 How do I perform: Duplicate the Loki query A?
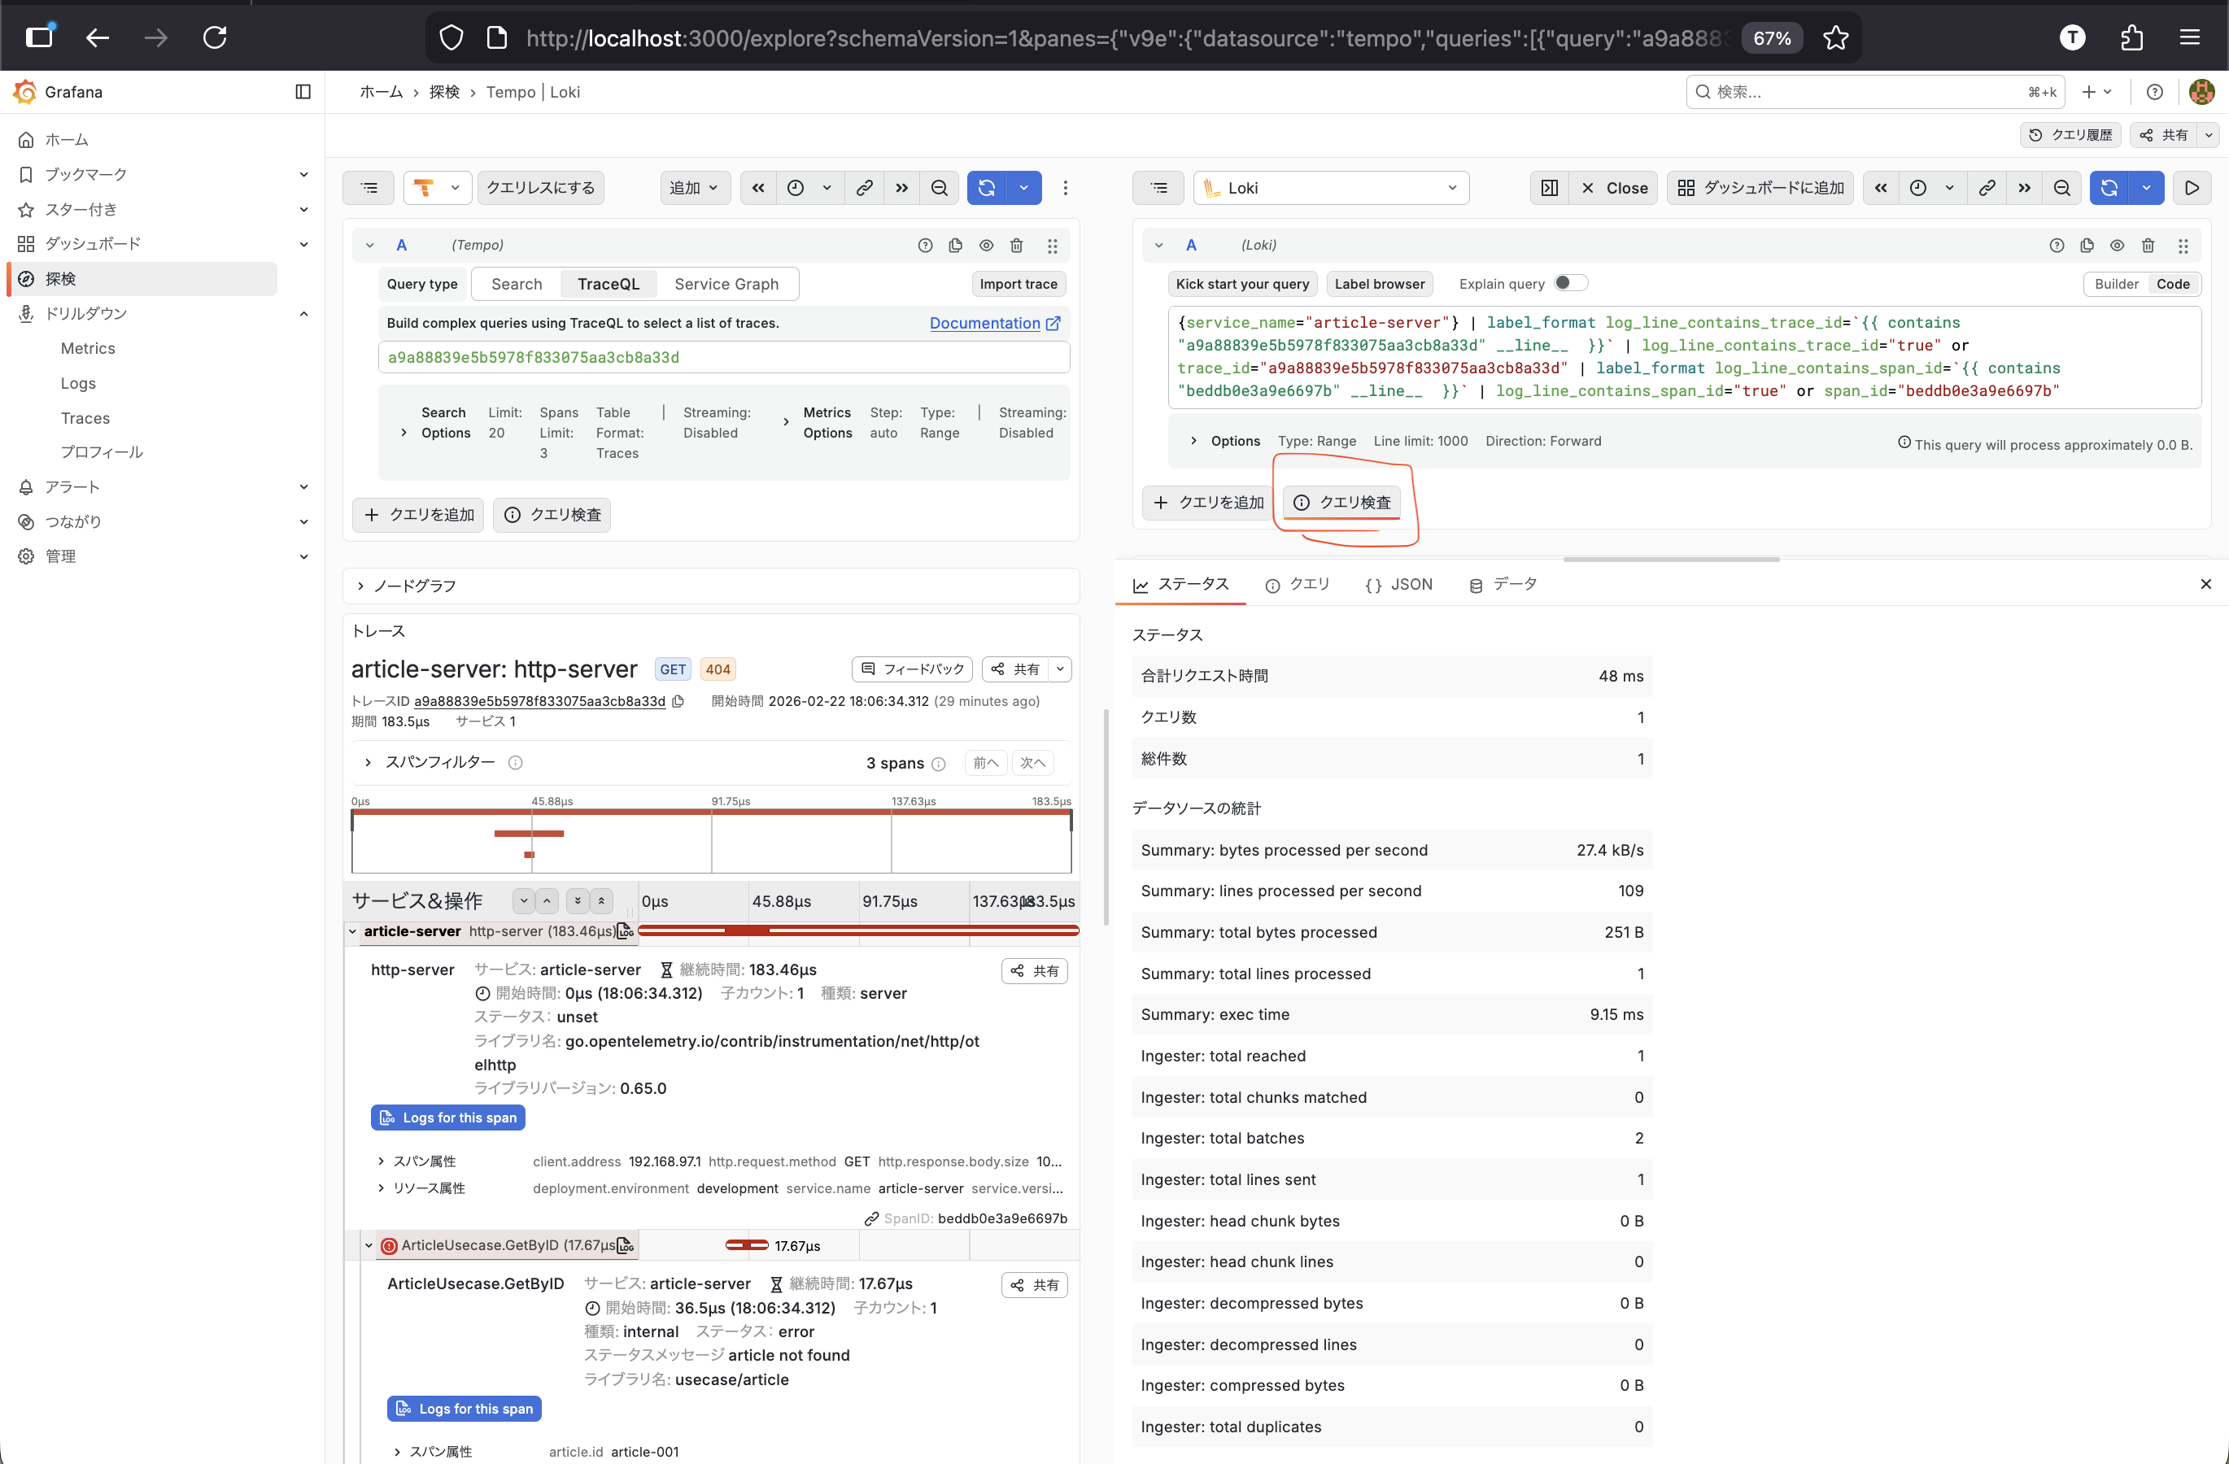tap(2087, 246)
